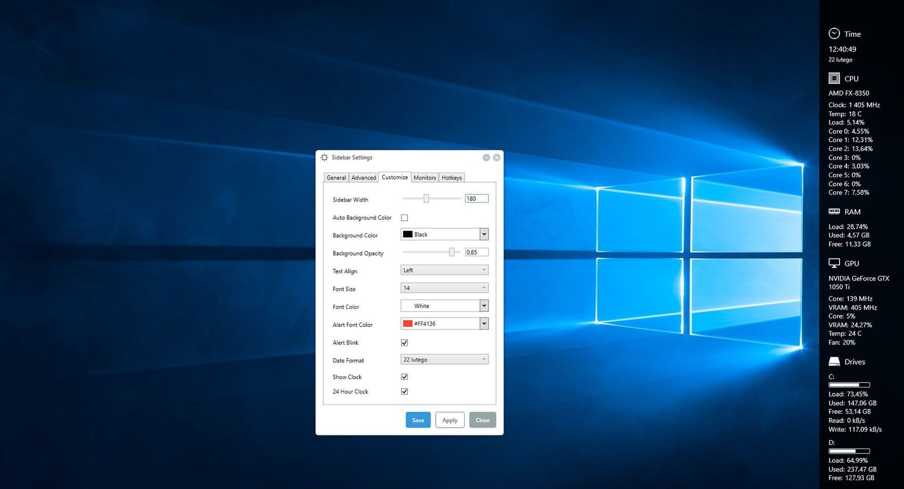
Task: Click the 'Load: 28,74%' RAM reading
Action: (848, 227)
